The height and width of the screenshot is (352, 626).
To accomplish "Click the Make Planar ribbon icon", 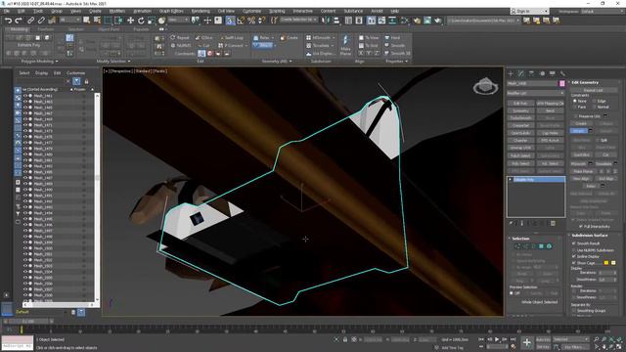I will 345,45.
